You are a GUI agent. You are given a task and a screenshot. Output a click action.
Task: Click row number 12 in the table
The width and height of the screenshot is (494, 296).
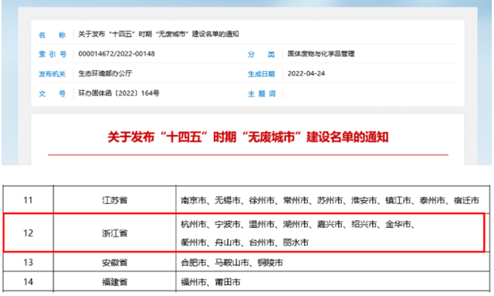28,233
